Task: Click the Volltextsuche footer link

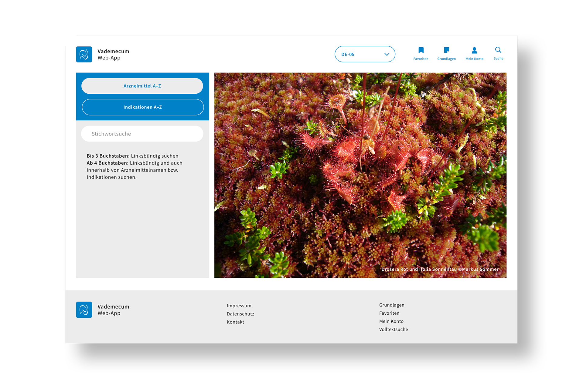Action: (x=394, y=330)
